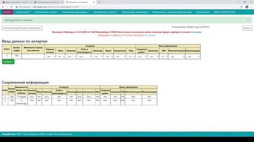Expand the Шоколад dropdown
Image resolution: width=254 pixels, height=142 pixels.
(98, 56)
